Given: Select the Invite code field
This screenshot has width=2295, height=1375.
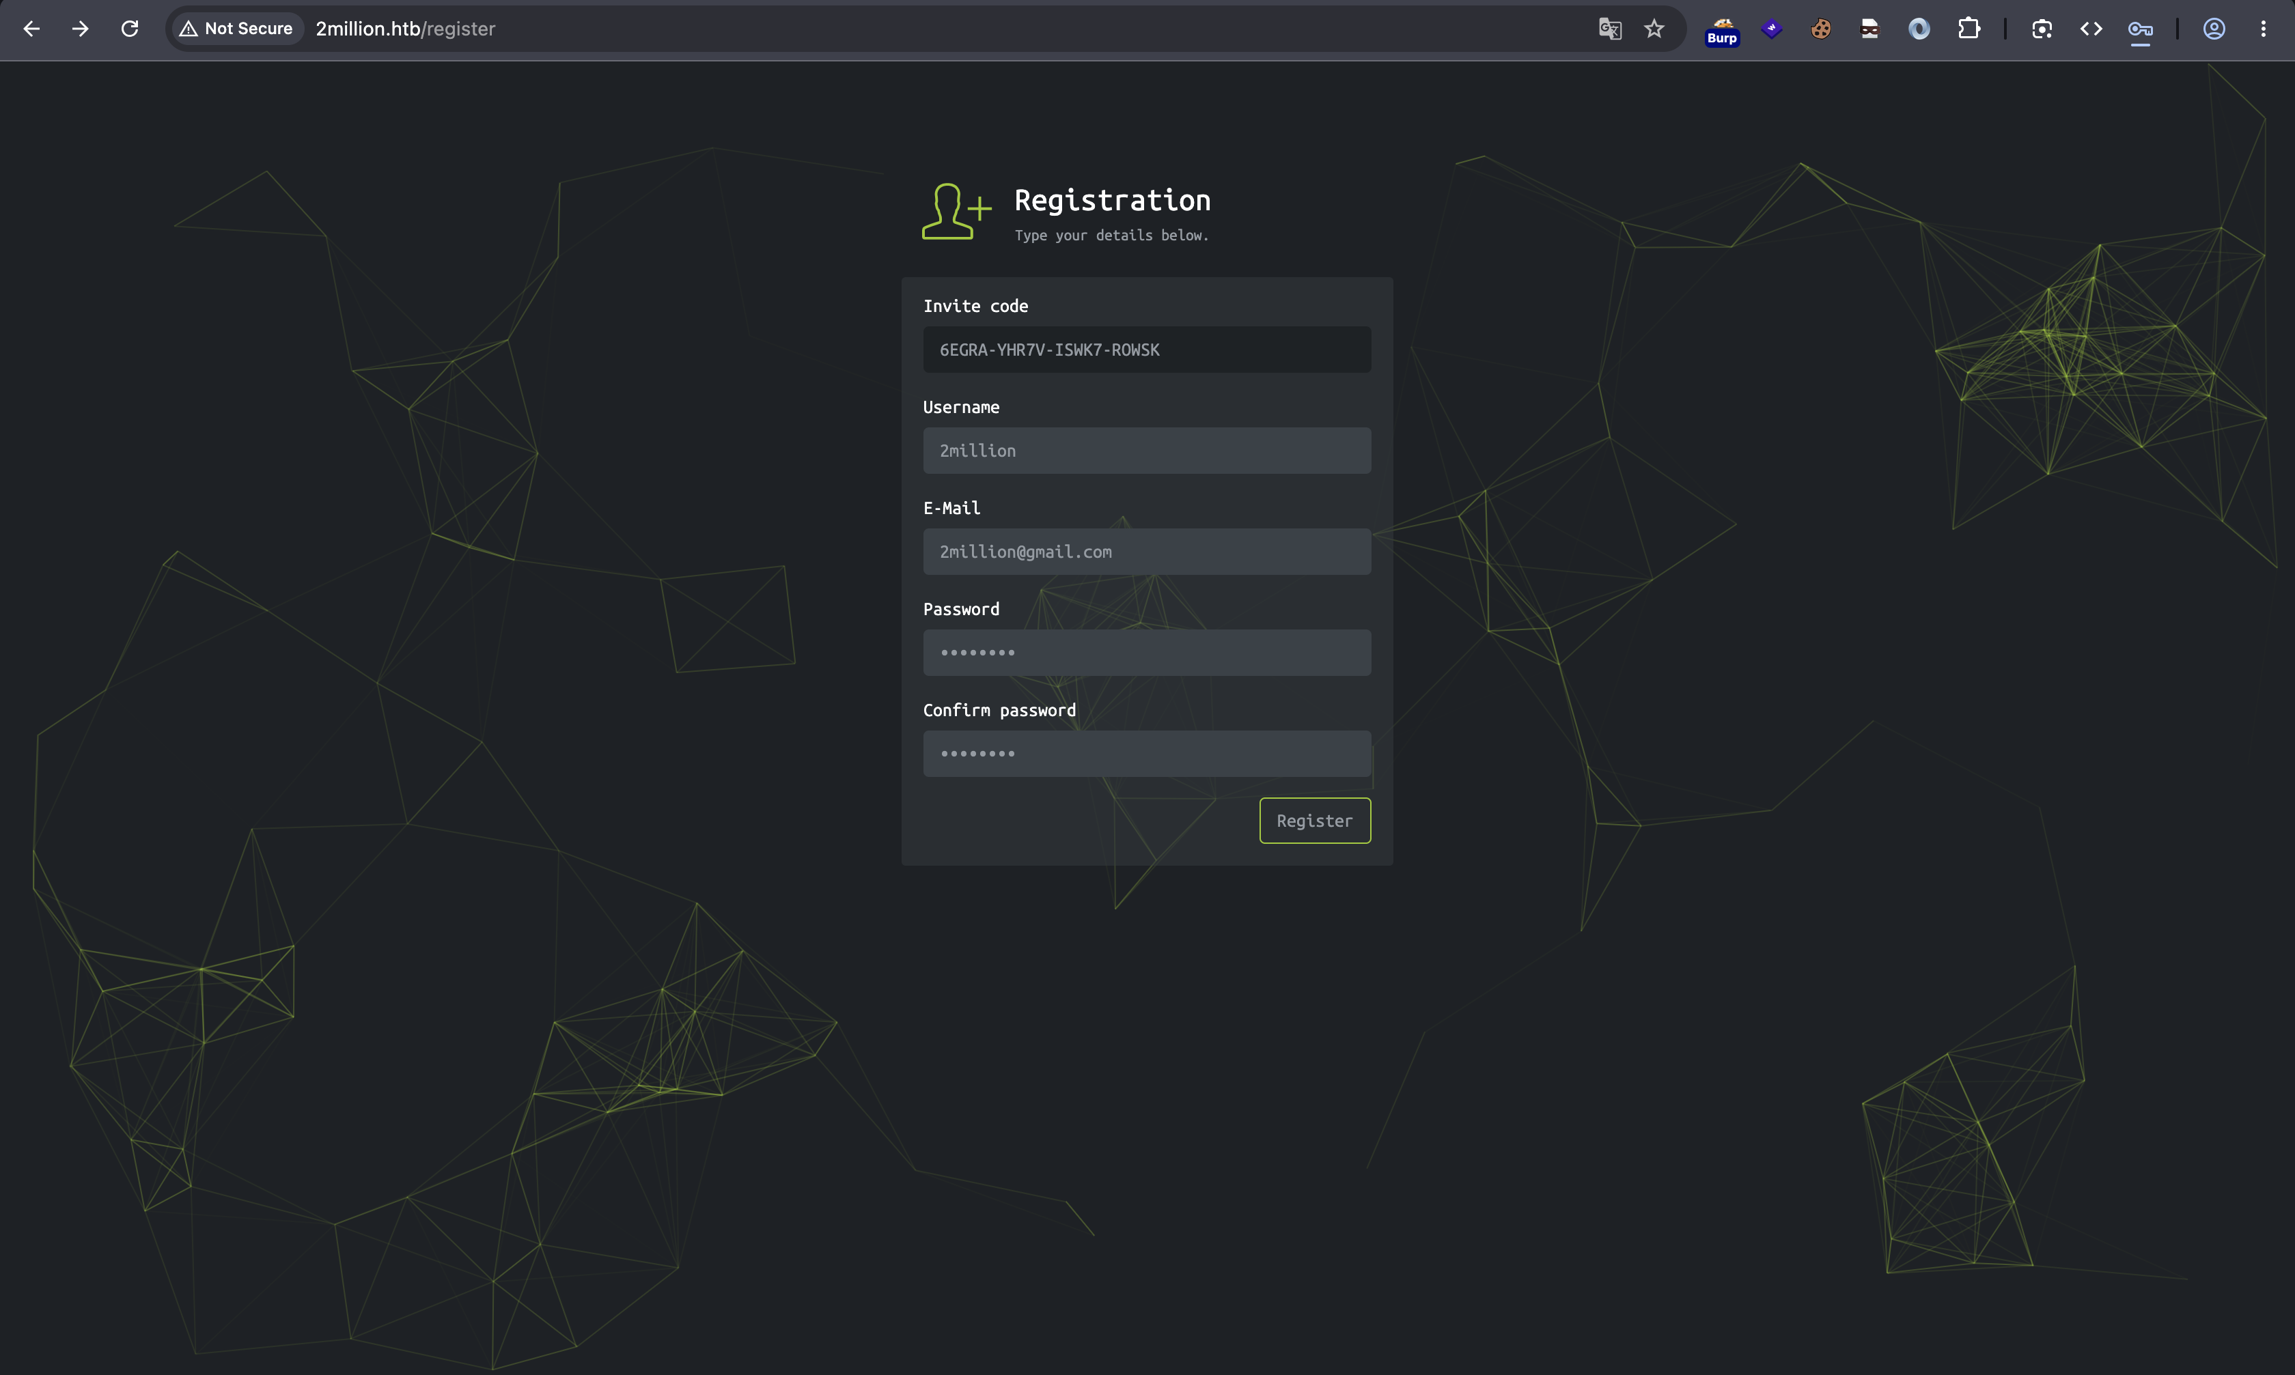Looking at the screenshot, I should pyautogui.click(x=1147, y=350).
